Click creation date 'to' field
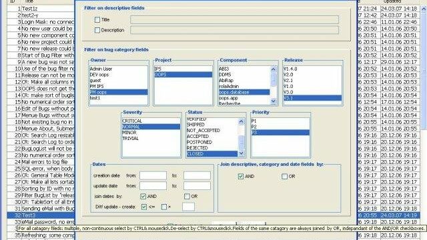Image resolution: width=427 pixels, height=240 pixels. [x=197, y=175]
